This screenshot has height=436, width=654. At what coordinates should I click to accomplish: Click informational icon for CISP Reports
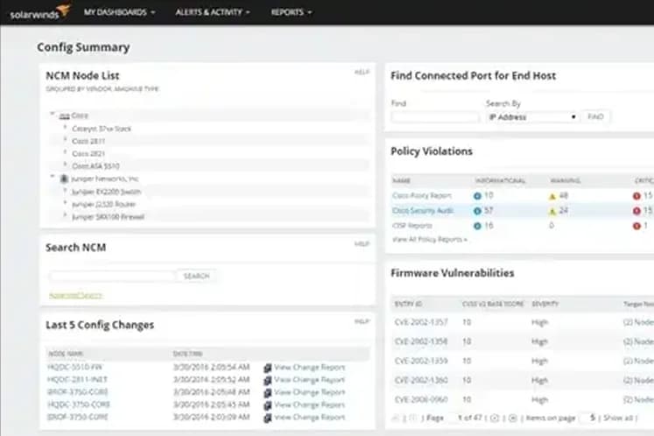[x=477, y=226]
